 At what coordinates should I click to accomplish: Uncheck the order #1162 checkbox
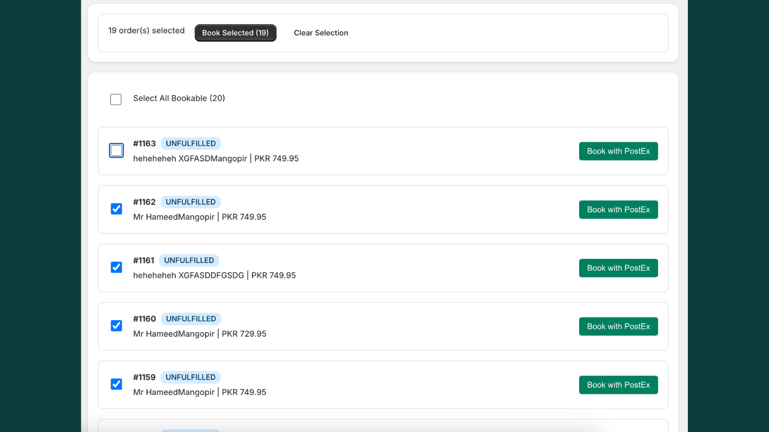coord(116,209)
